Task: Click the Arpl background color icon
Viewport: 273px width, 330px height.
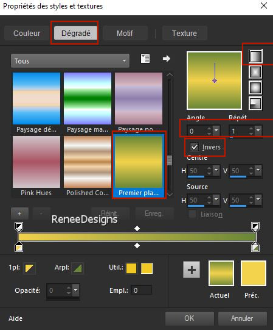Action: click(77, 268)
